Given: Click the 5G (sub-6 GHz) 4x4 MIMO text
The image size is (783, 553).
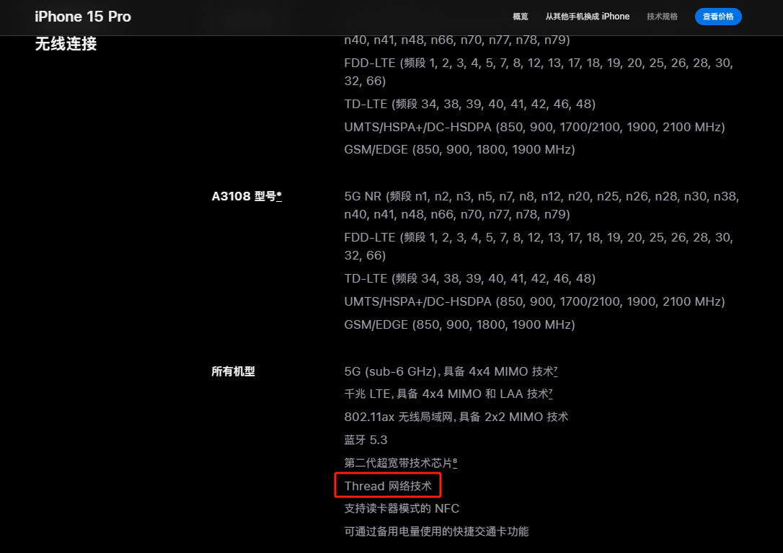Looking at the screenshot, I should 448,371.
